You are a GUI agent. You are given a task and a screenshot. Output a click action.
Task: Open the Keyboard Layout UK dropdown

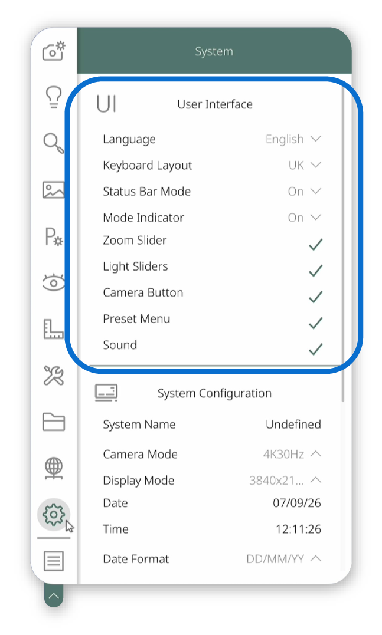coord(305,165)
